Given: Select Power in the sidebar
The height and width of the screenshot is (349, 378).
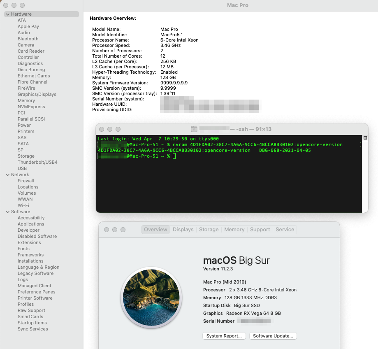Looking at the screenshot, I should [x=24, y=125].
